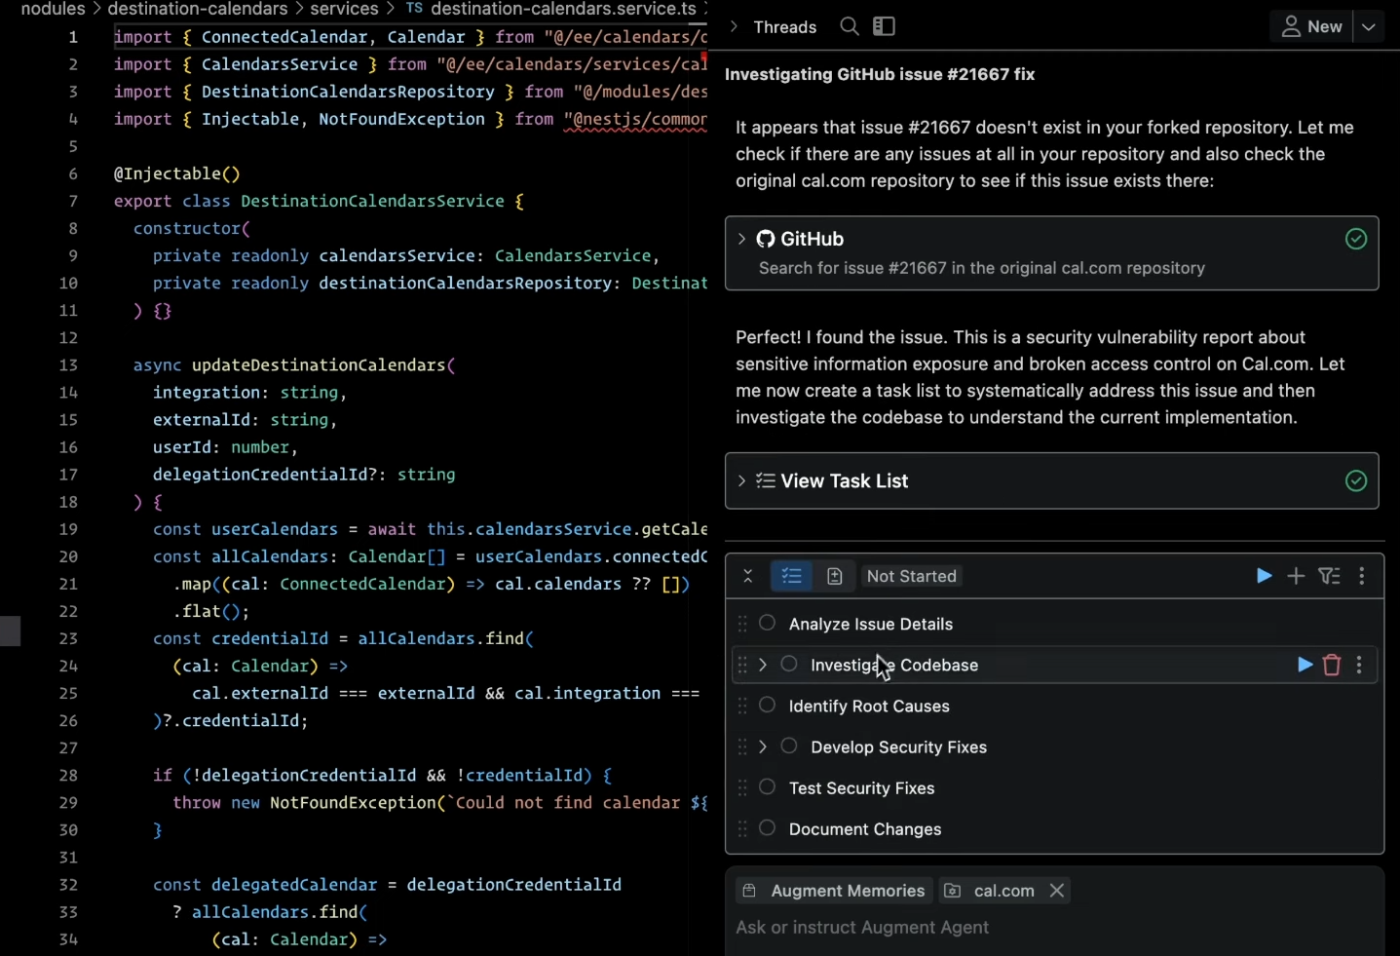
Task: Remove the cal.com chip with X
Action: click(1056, 891)
